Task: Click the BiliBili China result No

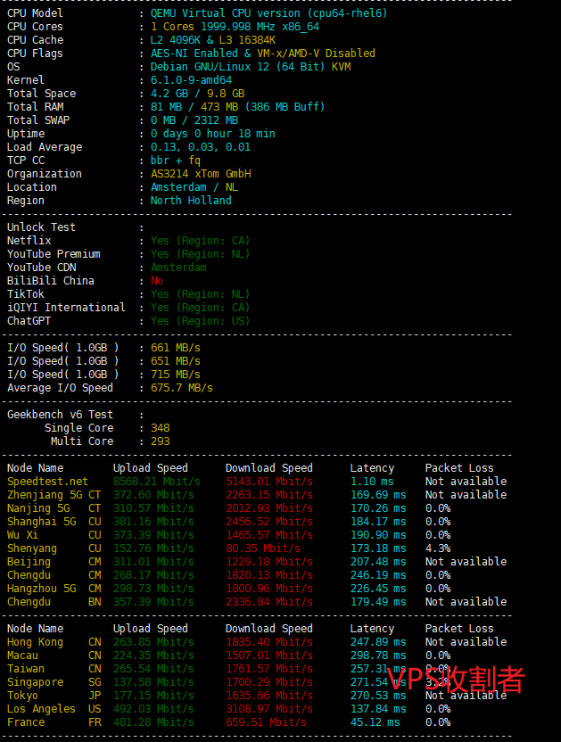Action: (x=157, y=281)
